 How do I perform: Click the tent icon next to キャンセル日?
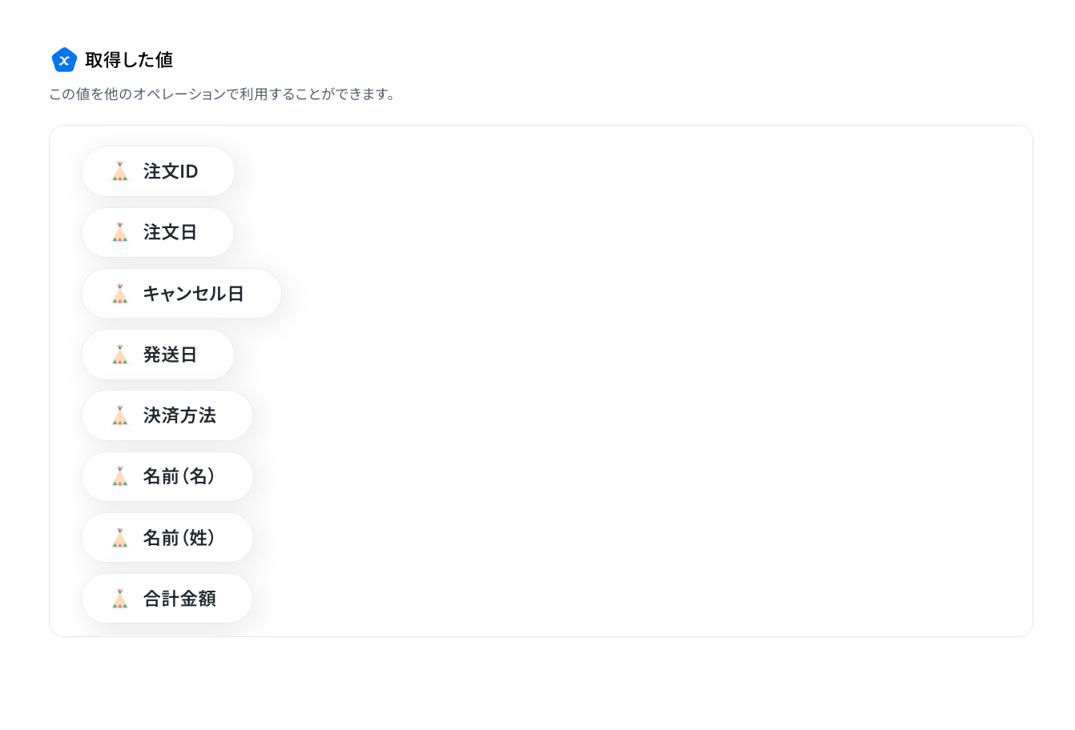pyautogui.click(x=120, y=294)
